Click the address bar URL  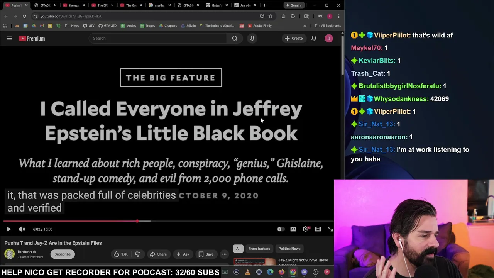[x=71, y=16]
